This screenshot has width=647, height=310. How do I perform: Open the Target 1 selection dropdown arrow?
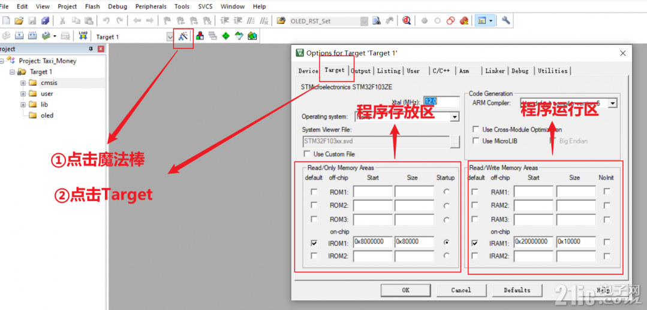(x=170, y=37)
